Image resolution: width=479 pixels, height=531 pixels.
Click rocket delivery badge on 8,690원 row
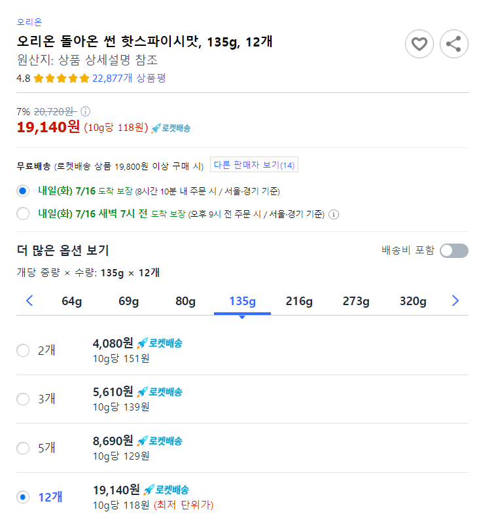pyautogui.click(x=160, y=441)
